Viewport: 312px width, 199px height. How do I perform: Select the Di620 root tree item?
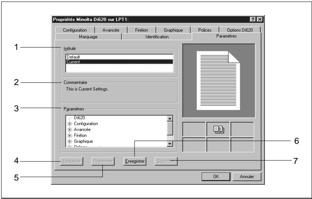[x=79, y=118]
